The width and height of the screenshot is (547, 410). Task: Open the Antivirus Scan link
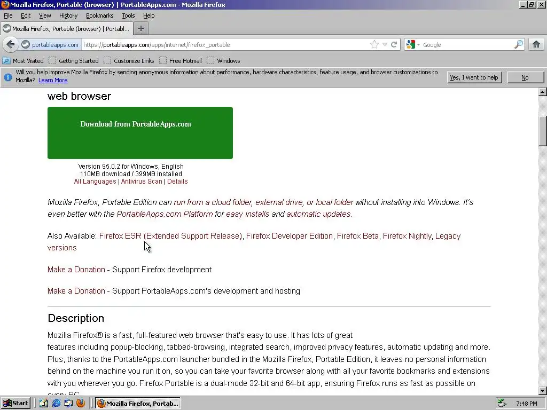(141, 182)
